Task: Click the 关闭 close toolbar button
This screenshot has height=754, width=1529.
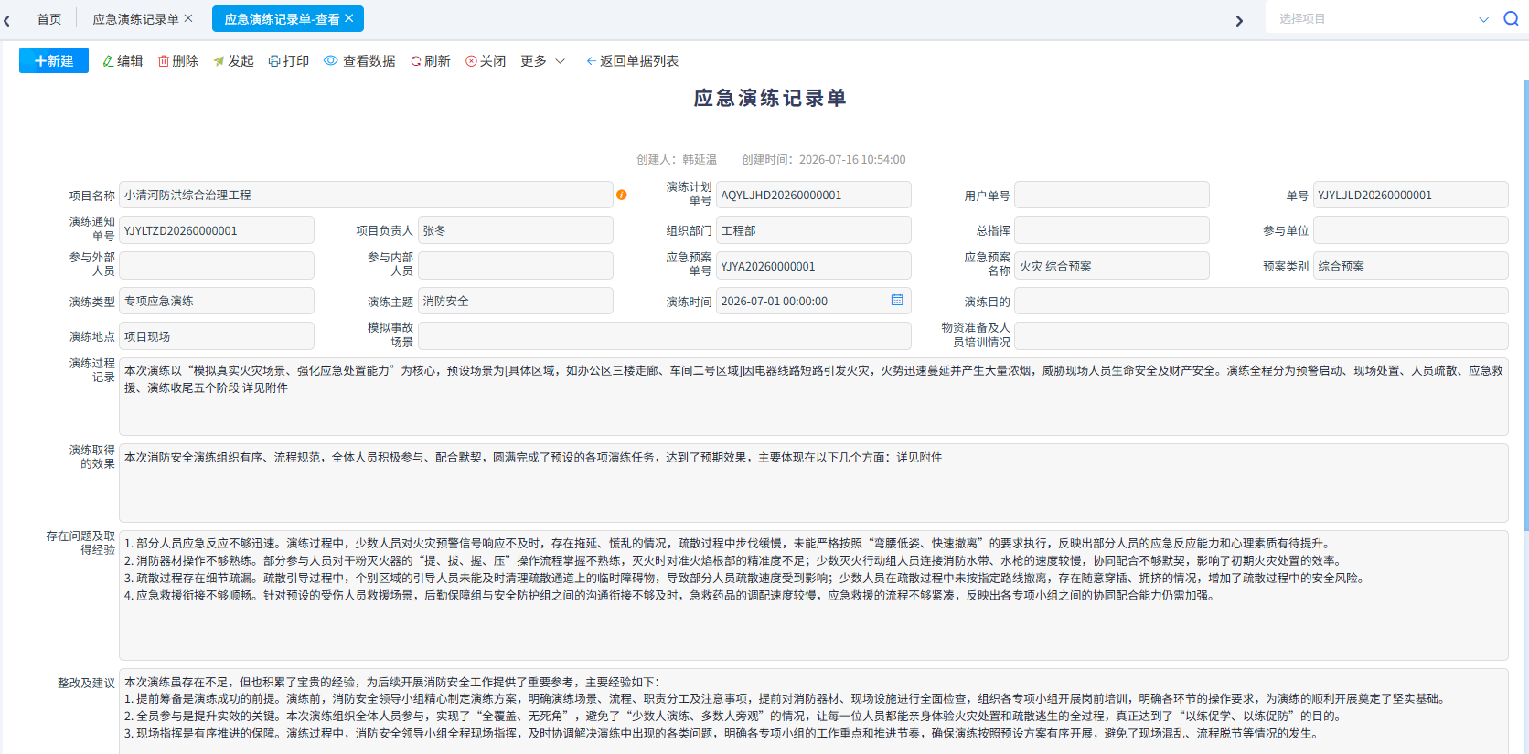Action: pyautogui.click(x=486, y=61)
